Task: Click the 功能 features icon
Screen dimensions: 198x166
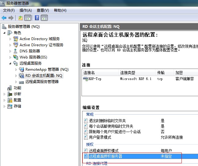Action: (x=10, y=88)
